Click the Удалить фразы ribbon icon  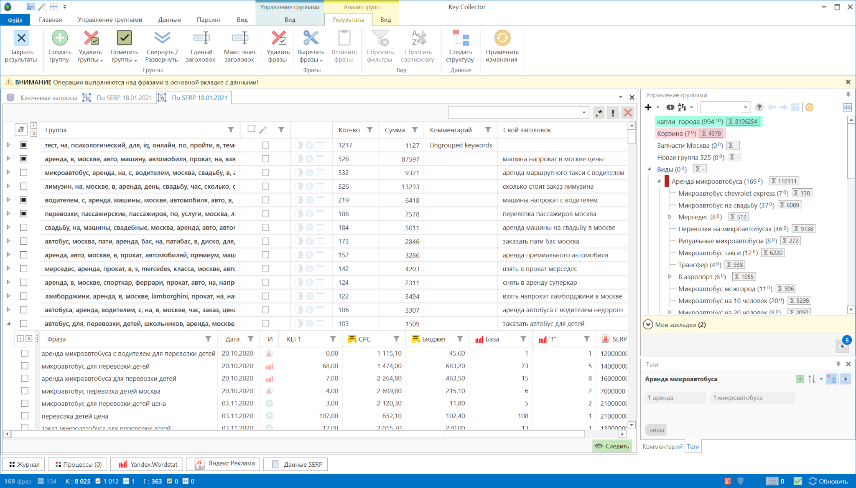pyautogui.click(x=278, y=38)
